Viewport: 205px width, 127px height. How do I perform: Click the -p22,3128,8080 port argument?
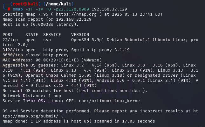tap(71, 9)
